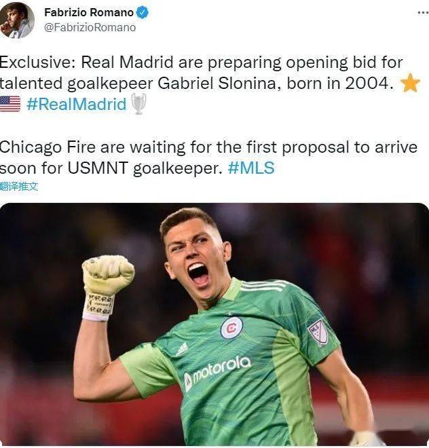Click the blue verified badge
This screenshot has height=448, width=429.
click(142, 13)
